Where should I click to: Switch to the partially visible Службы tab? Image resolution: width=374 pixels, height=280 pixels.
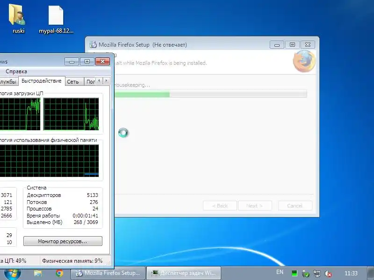click(8, 82)
